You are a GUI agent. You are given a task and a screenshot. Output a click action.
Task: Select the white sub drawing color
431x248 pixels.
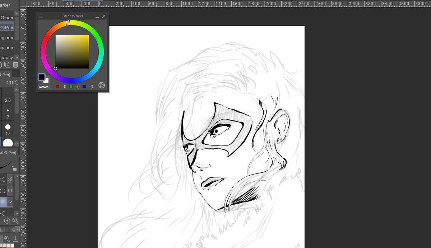47,81
